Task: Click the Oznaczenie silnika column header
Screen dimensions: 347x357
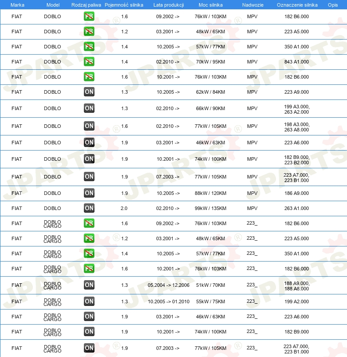Action: coord(297,5)
